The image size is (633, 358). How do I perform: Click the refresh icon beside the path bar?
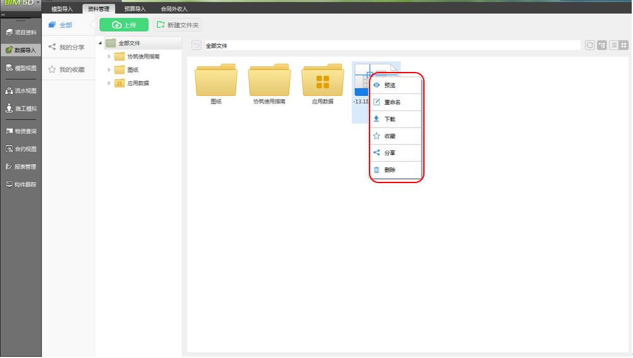point(590,45)
